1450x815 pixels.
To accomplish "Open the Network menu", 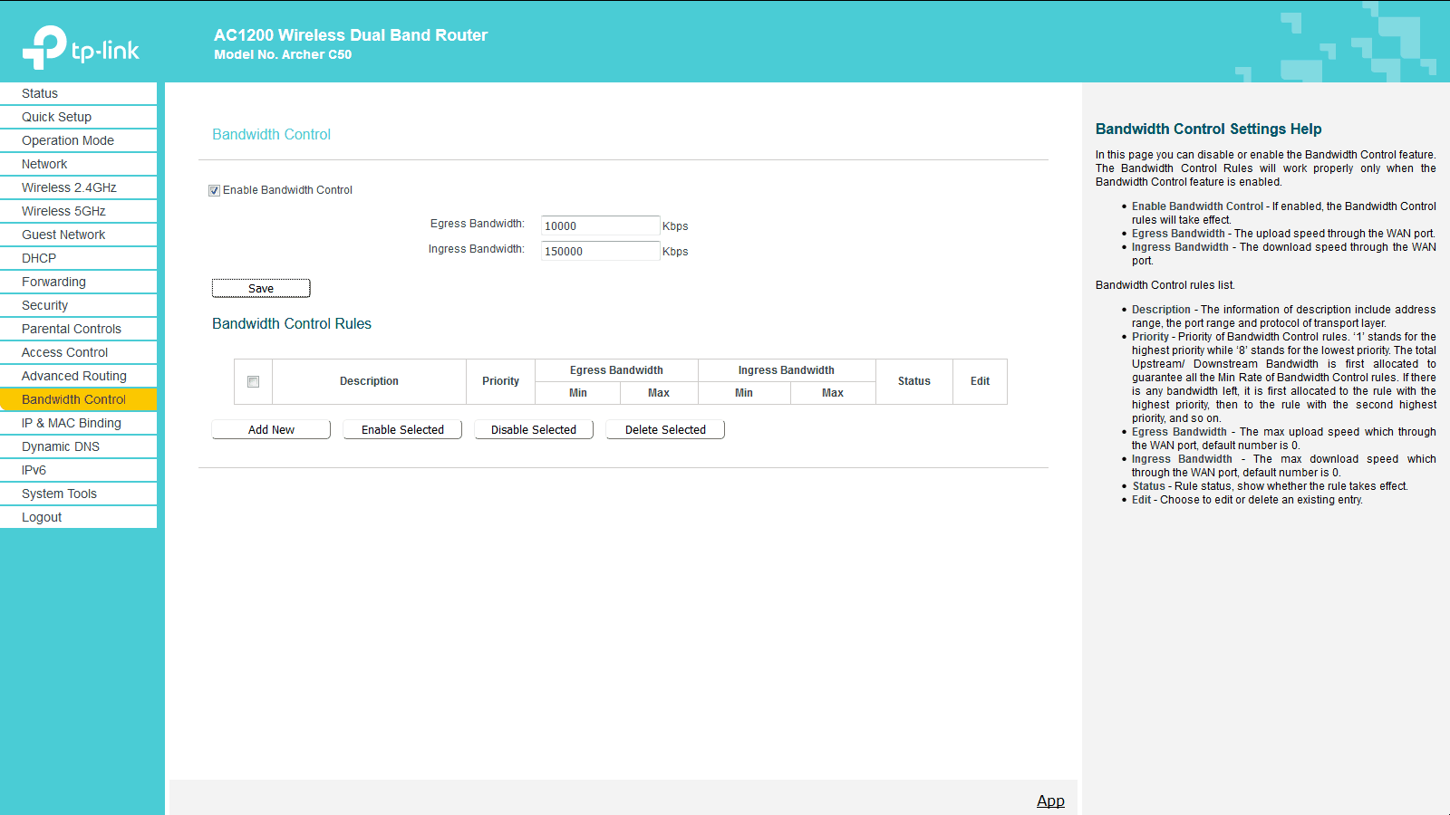I will 78,164.
